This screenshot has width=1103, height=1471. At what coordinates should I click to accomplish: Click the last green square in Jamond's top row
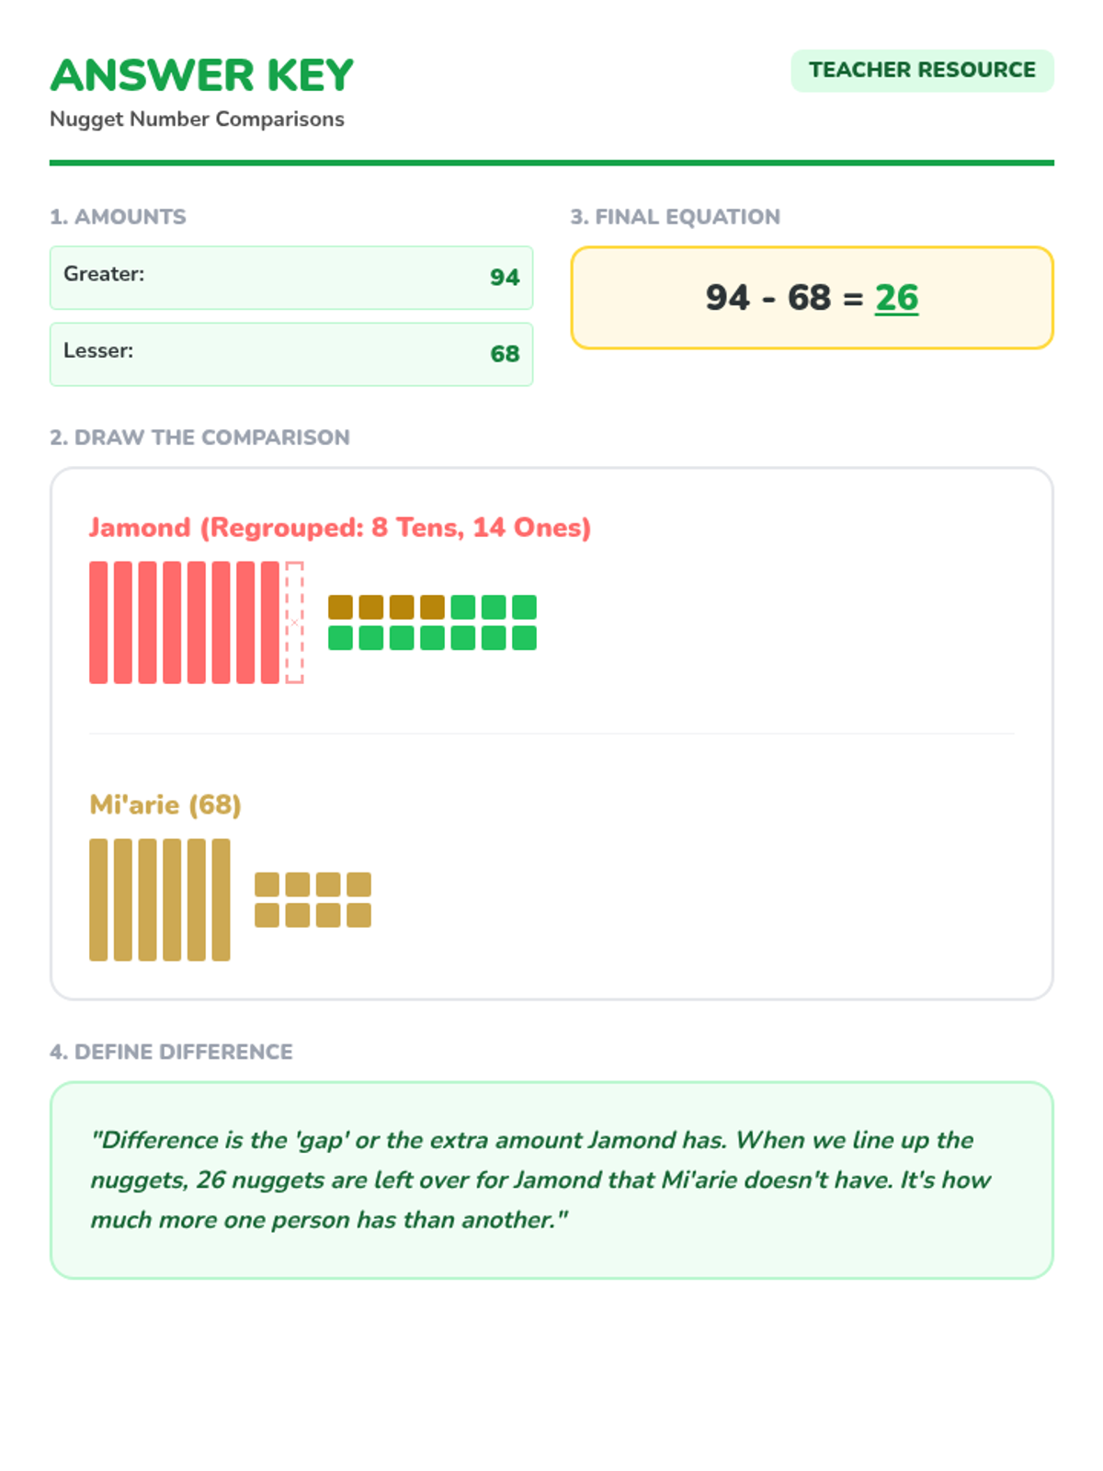[x=524, y=607]
